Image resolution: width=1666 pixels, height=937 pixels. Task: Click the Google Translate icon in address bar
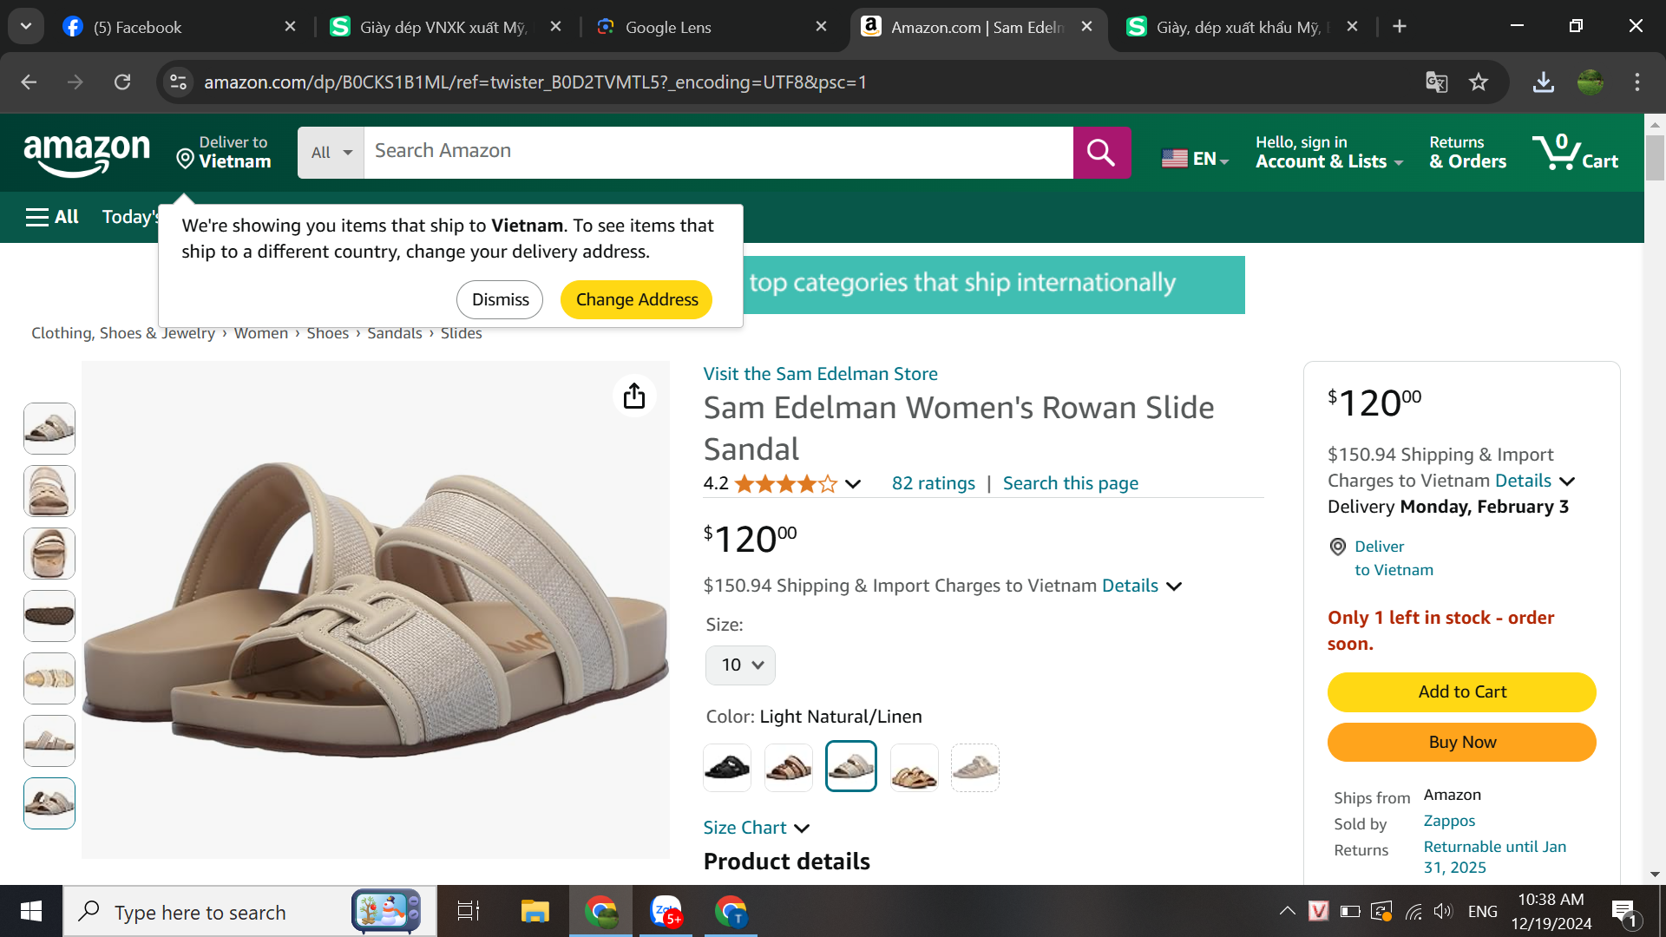click(x=1436, y=82)
